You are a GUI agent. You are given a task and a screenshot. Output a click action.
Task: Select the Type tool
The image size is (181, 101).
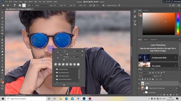pos(2,61)
